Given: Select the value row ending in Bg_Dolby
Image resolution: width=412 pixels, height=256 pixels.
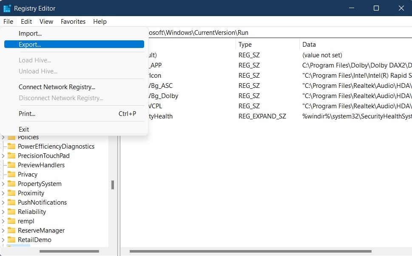Looking at the screenshot, I should coord(280,96).
